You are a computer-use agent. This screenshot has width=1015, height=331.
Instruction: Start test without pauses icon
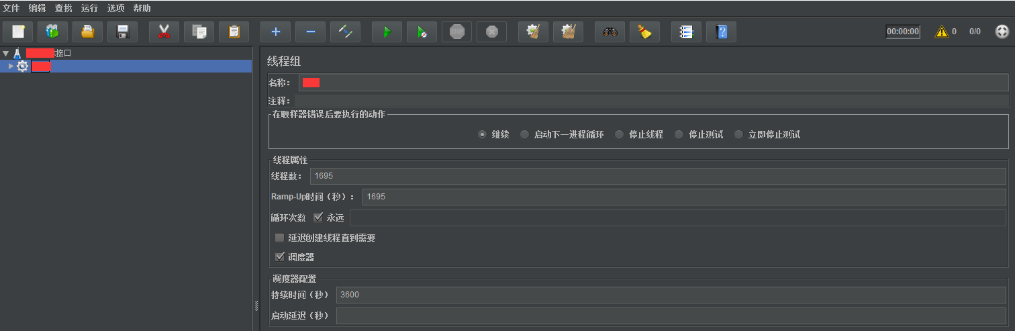[x=422, y=32]
